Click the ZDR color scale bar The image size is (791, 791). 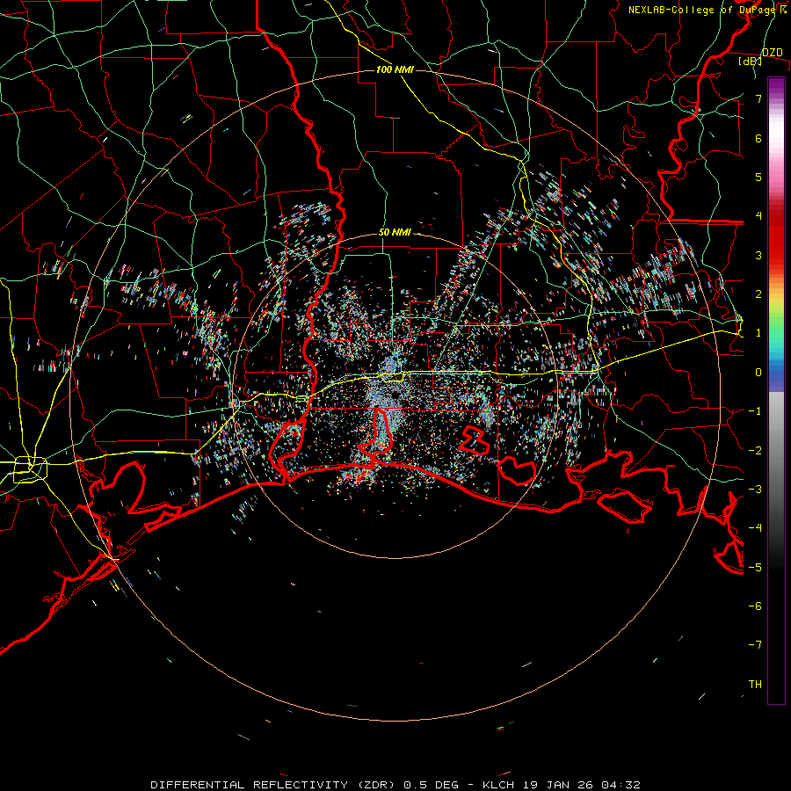point(776,390)
